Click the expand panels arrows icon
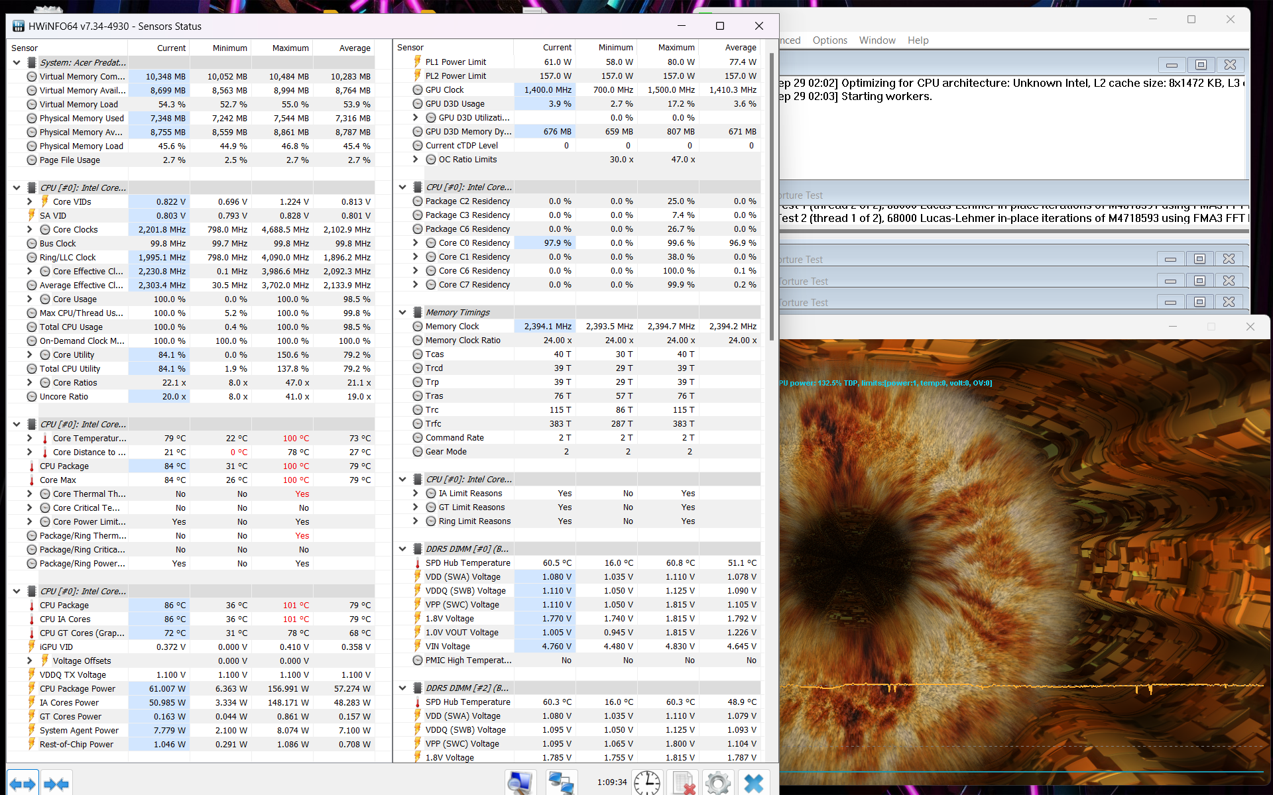The width and height of the screenshot is (1273, 795). [x=23, y=784]
